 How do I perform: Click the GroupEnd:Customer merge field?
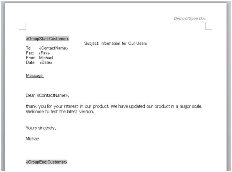pyautogui.click(x=47, y=162)
